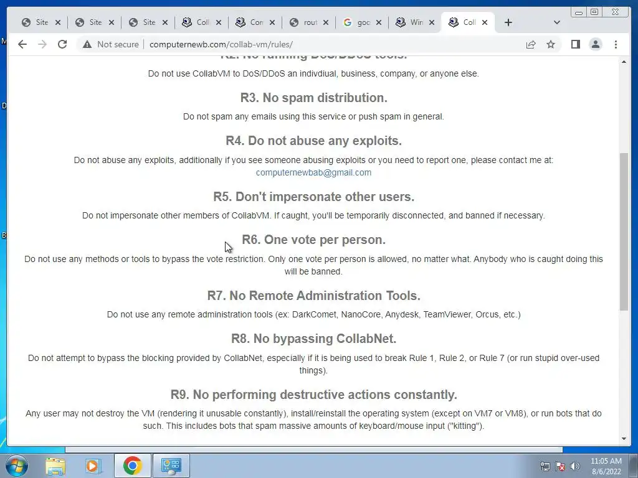Share this page icon in address bar
This screenshot has width=638, height=478.
[531, 44]
